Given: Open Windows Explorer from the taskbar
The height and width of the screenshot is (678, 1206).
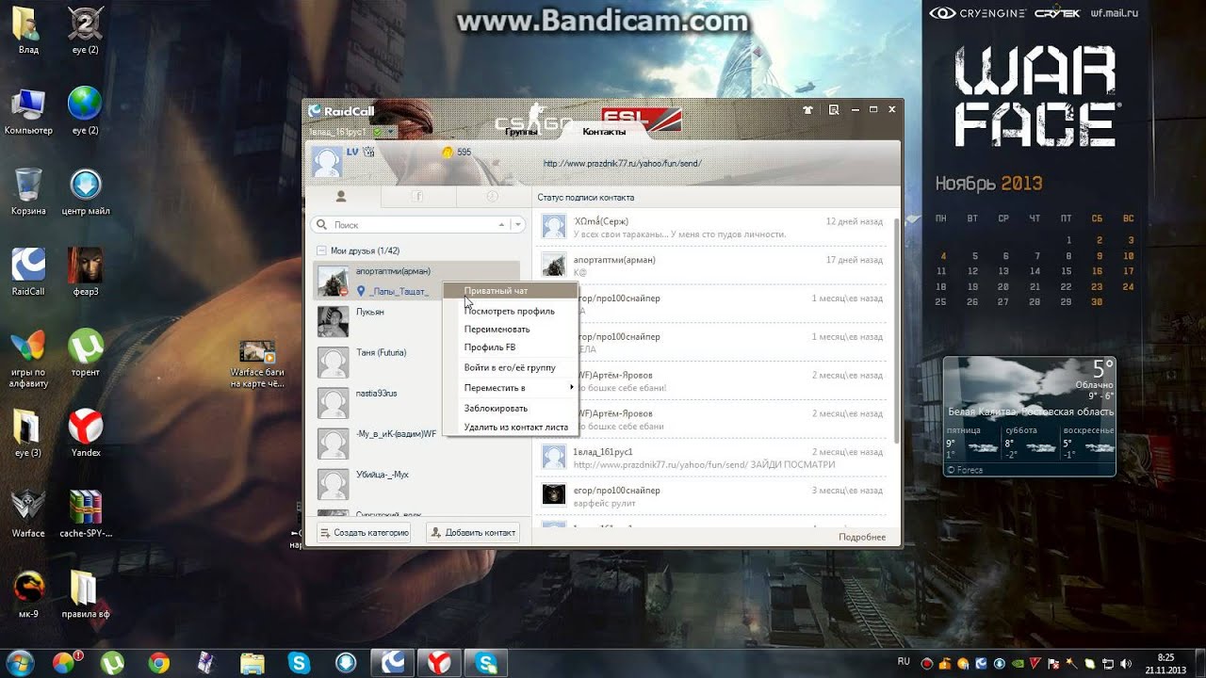Looking at the screenshot, I should coord(253,662).
